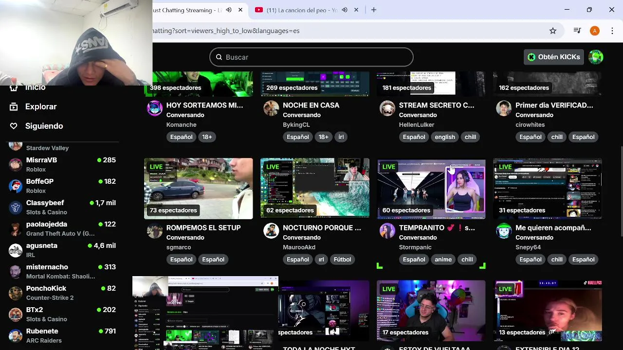Open the Chrome profile avatar 'A'
623x350 pixels.
point(595,31)
